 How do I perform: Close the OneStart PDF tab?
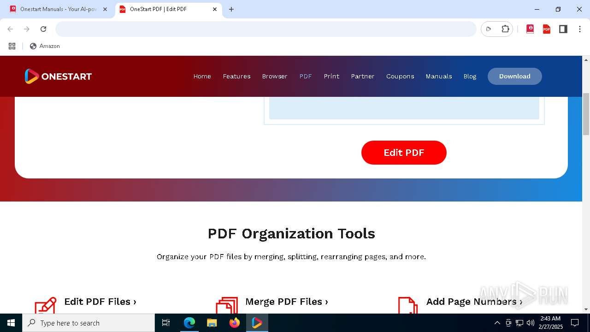(214, 9)
